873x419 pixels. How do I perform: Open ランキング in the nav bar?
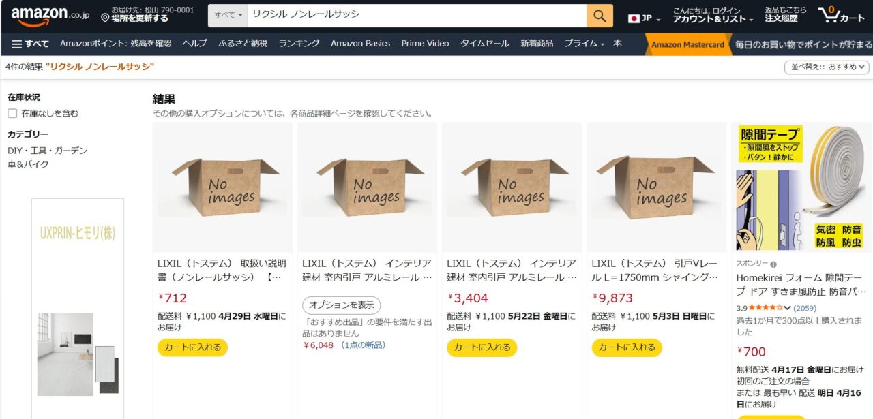point(299,44)
